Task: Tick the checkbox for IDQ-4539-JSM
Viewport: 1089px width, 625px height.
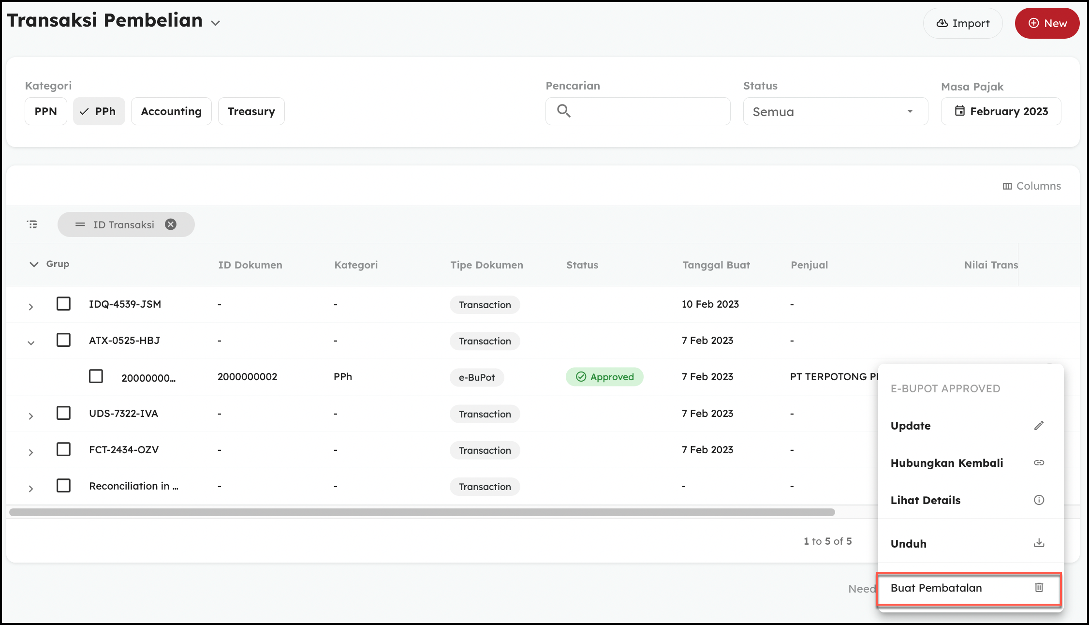Action: [x=63, y=304]
